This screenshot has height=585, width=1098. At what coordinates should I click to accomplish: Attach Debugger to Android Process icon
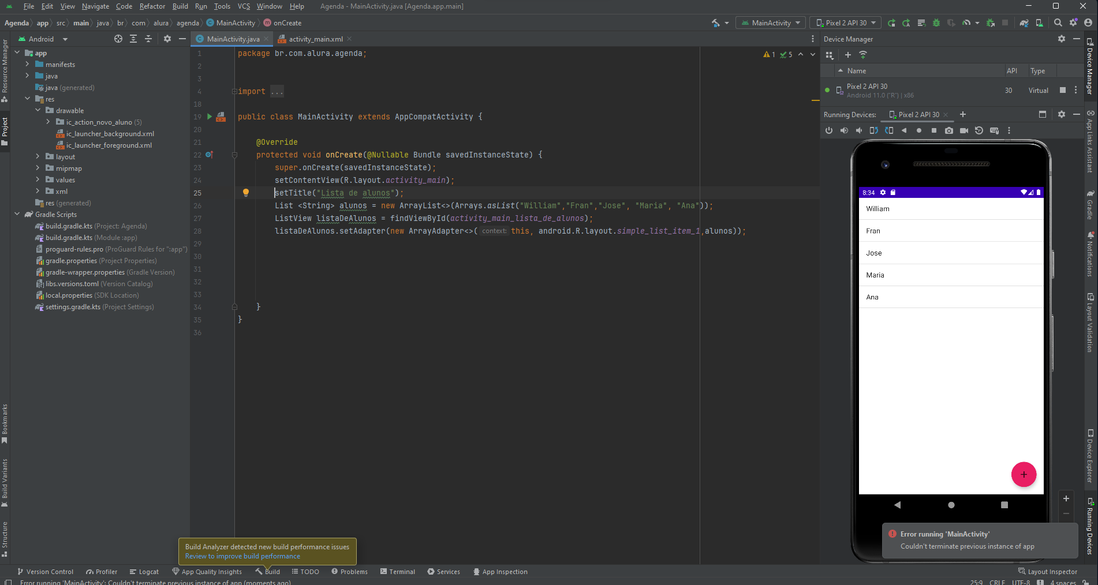tap(991, 23)
